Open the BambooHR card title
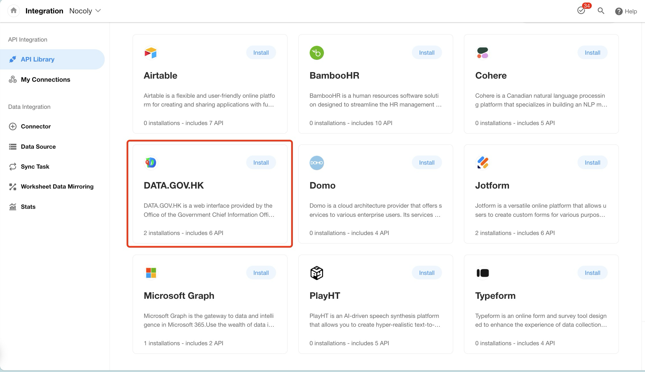This screenshot has height=372, width=645. tap(334, 75)
